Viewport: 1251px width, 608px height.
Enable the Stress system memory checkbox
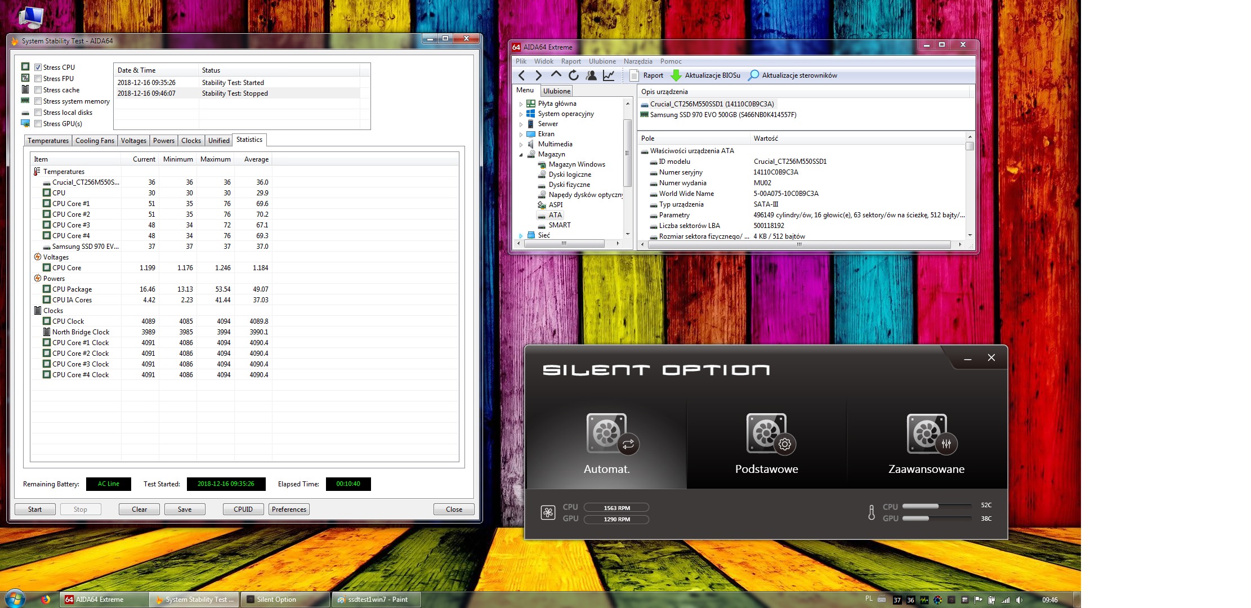pyautogui.click(x=38, y=101)
